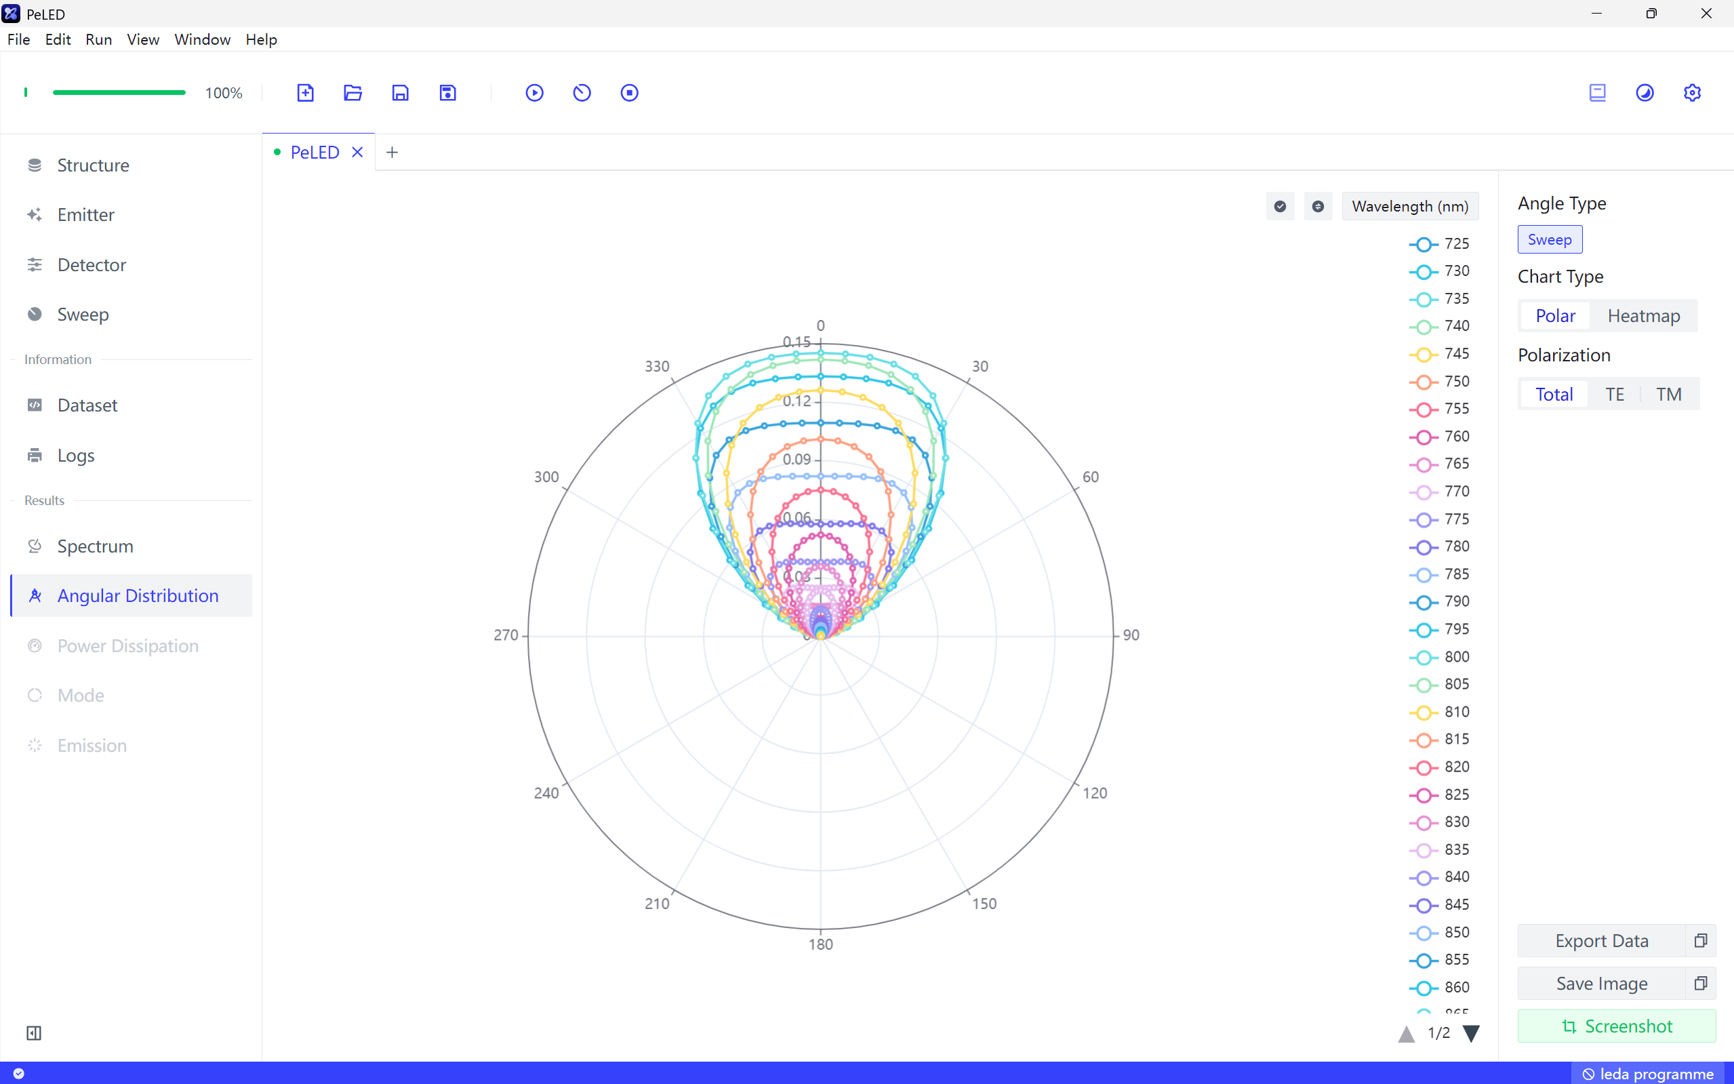The image size is (1734, 1084).
Task: Click the timed run clock icon
Action: click(582, 92)
